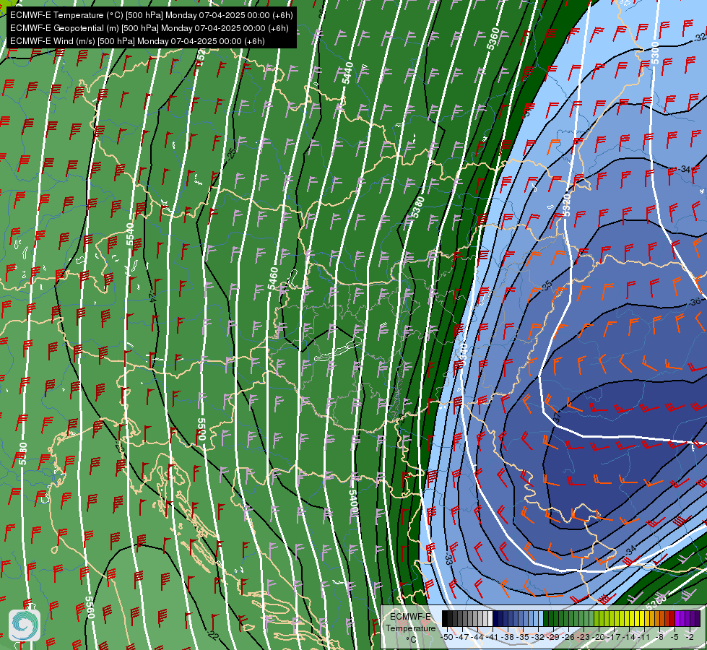
Task: Click the -5 label on the color scale
Action: pyautogui.click(x=675, y=637)
